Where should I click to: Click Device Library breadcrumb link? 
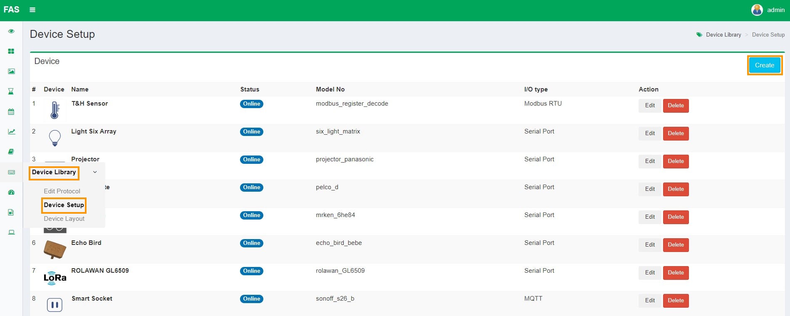pos(723,35)
